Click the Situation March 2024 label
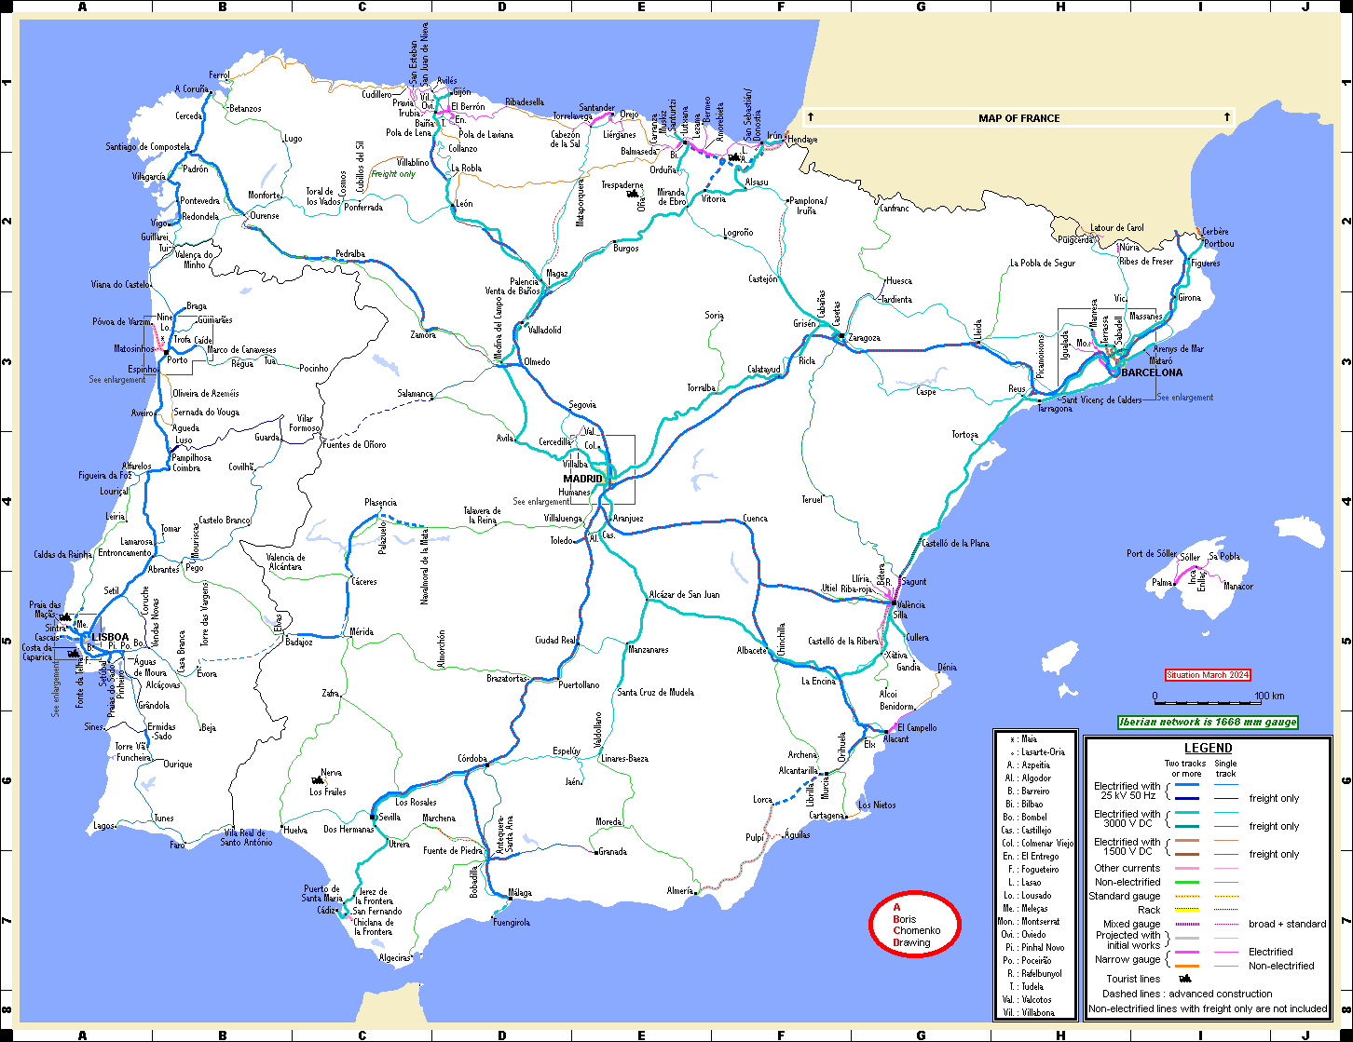Image resolution: width=1353 pixels, height=1042 pixels. pyautogui.click(x=1208, y=674)
